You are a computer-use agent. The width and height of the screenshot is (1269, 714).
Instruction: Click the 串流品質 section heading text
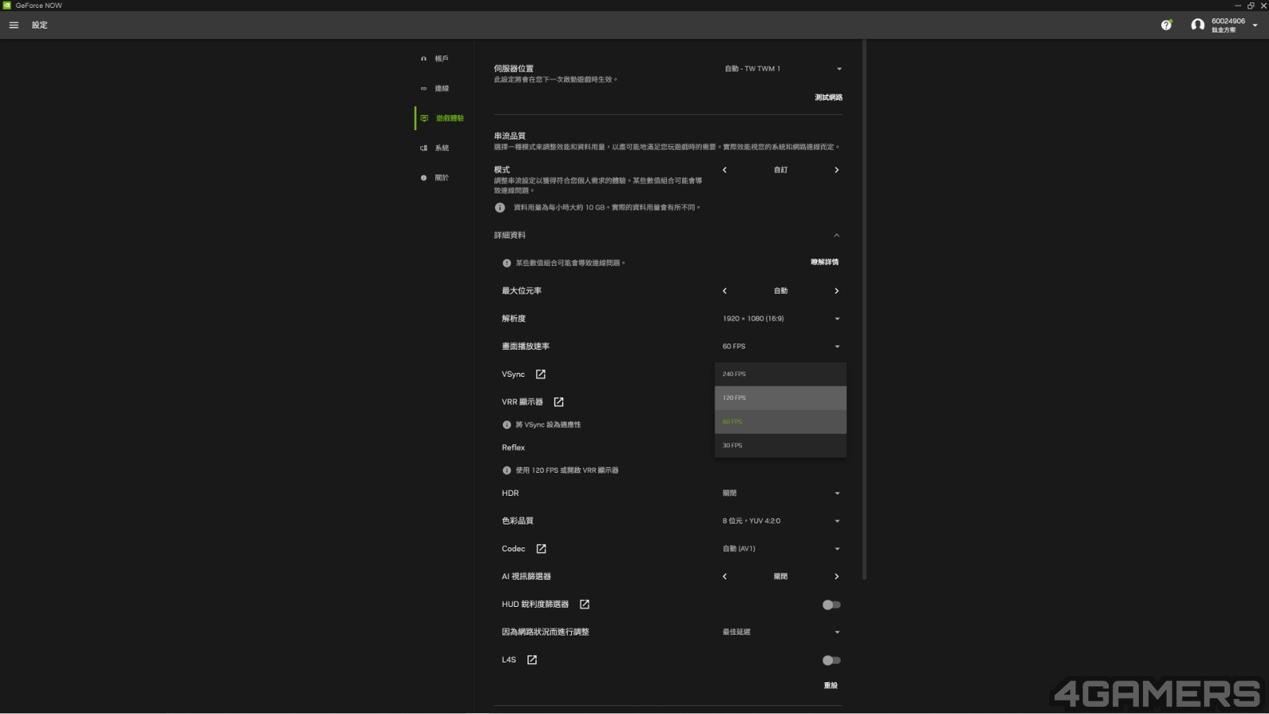510,136
